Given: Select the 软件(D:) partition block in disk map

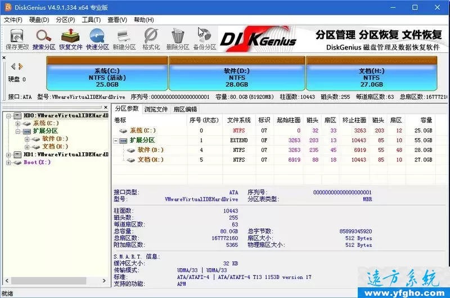Looking at the screenshot, I should coord(237,74).
